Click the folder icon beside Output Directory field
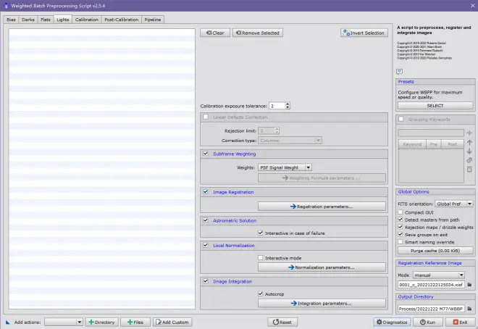 click(x=469, y=309)
